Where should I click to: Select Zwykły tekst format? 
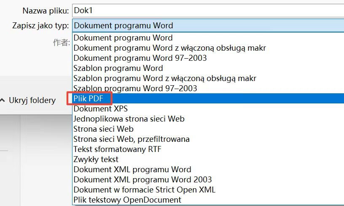point(208,159)
